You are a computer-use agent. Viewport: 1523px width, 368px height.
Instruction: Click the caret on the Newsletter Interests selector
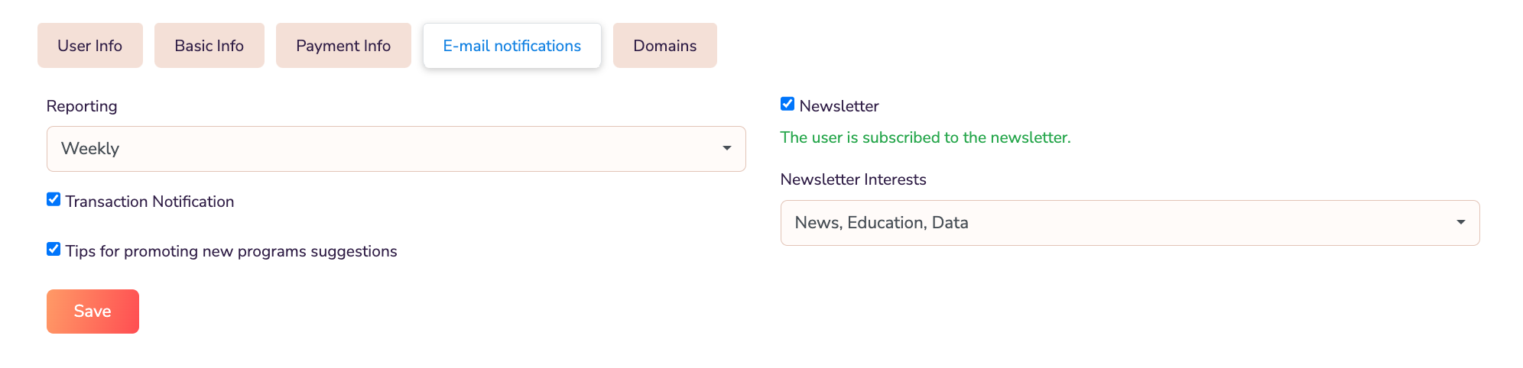tap(1461, 223)
